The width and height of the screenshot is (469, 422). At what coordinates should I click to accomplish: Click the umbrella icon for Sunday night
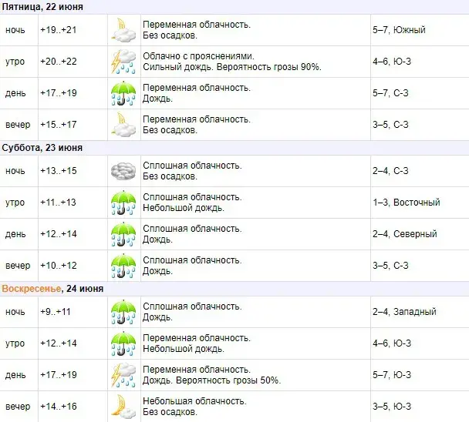[x=123, y=312]
